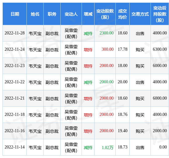169x158 pixels.
Task: Click the 变动后持股数(股) column header
Action: [160, 14]
